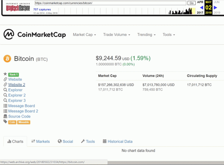Open the Market Cap dropdown menu
The width and height of the screenshot is (224, 165).
point(84,35)
